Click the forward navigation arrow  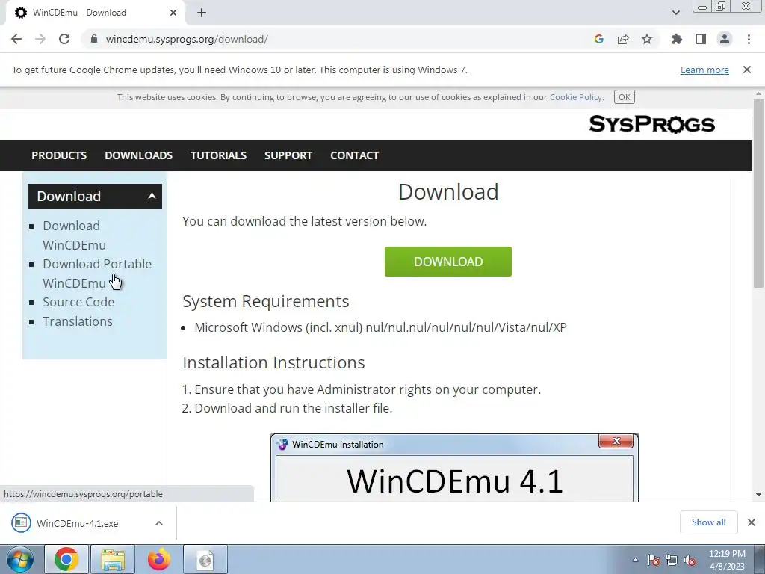coord(40,39)
